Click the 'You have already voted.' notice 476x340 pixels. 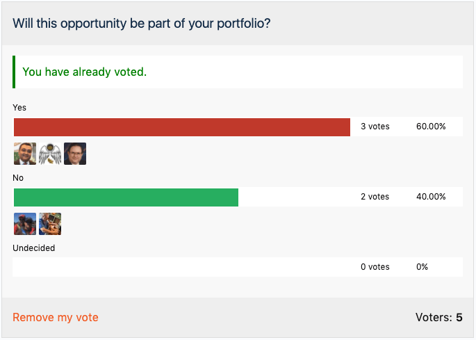(x=84, y=72)
